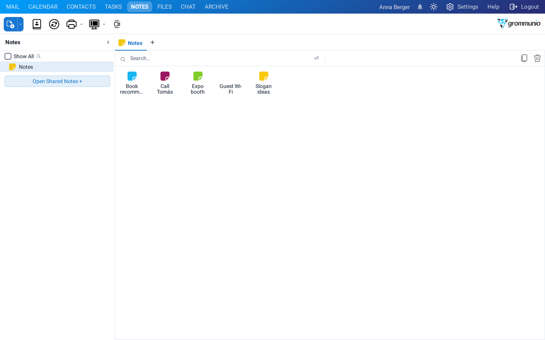Tick the Show All checkbox
The height and width of the screenshot is (340, 545).
coord(8,56)
